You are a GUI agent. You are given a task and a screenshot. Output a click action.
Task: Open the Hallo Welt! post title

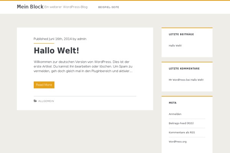56,50
